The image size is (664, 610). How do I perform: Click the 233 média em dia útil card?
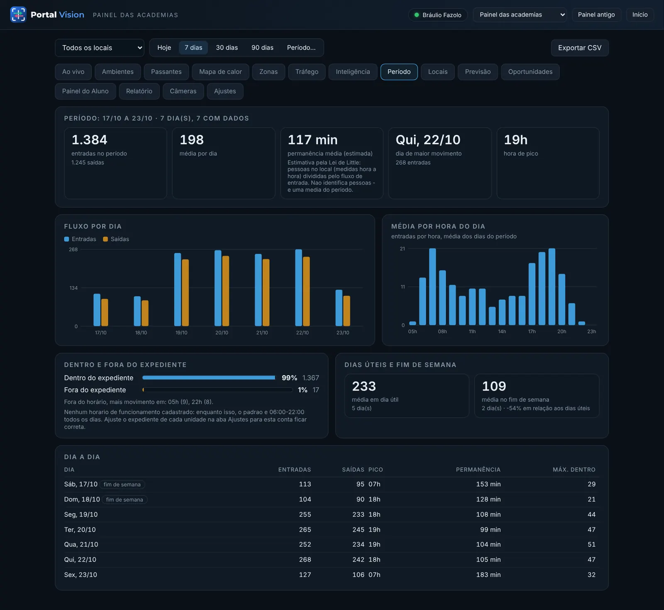(407, 396)
